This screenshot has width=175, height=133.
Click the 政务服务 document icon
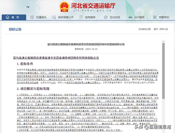[81, 17]
